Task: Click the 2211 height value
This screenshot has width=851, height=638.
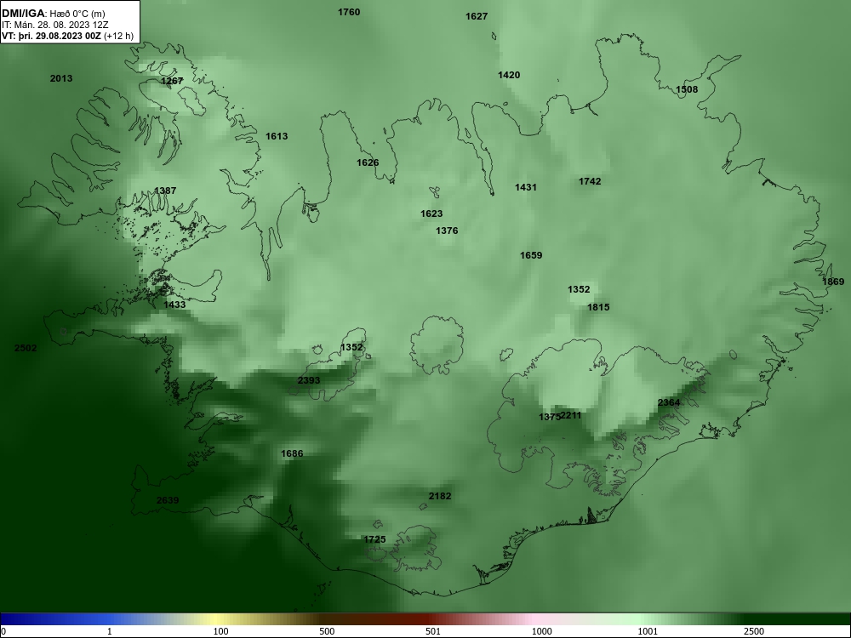Action: pyautogui.click(x=571, y=415)
